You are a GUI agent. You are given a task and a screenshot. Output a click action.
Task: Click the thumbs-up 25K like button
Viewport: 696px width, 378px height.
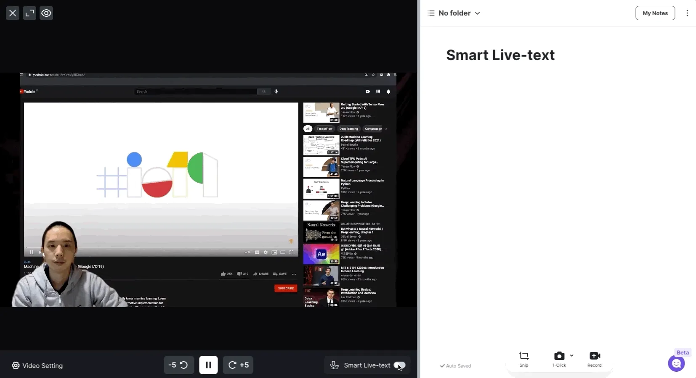coord(226,274)
